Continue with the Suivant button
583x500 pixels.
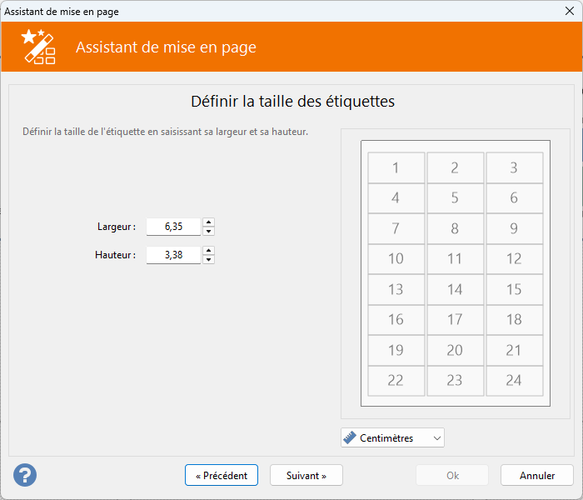(x=306, y=475)
